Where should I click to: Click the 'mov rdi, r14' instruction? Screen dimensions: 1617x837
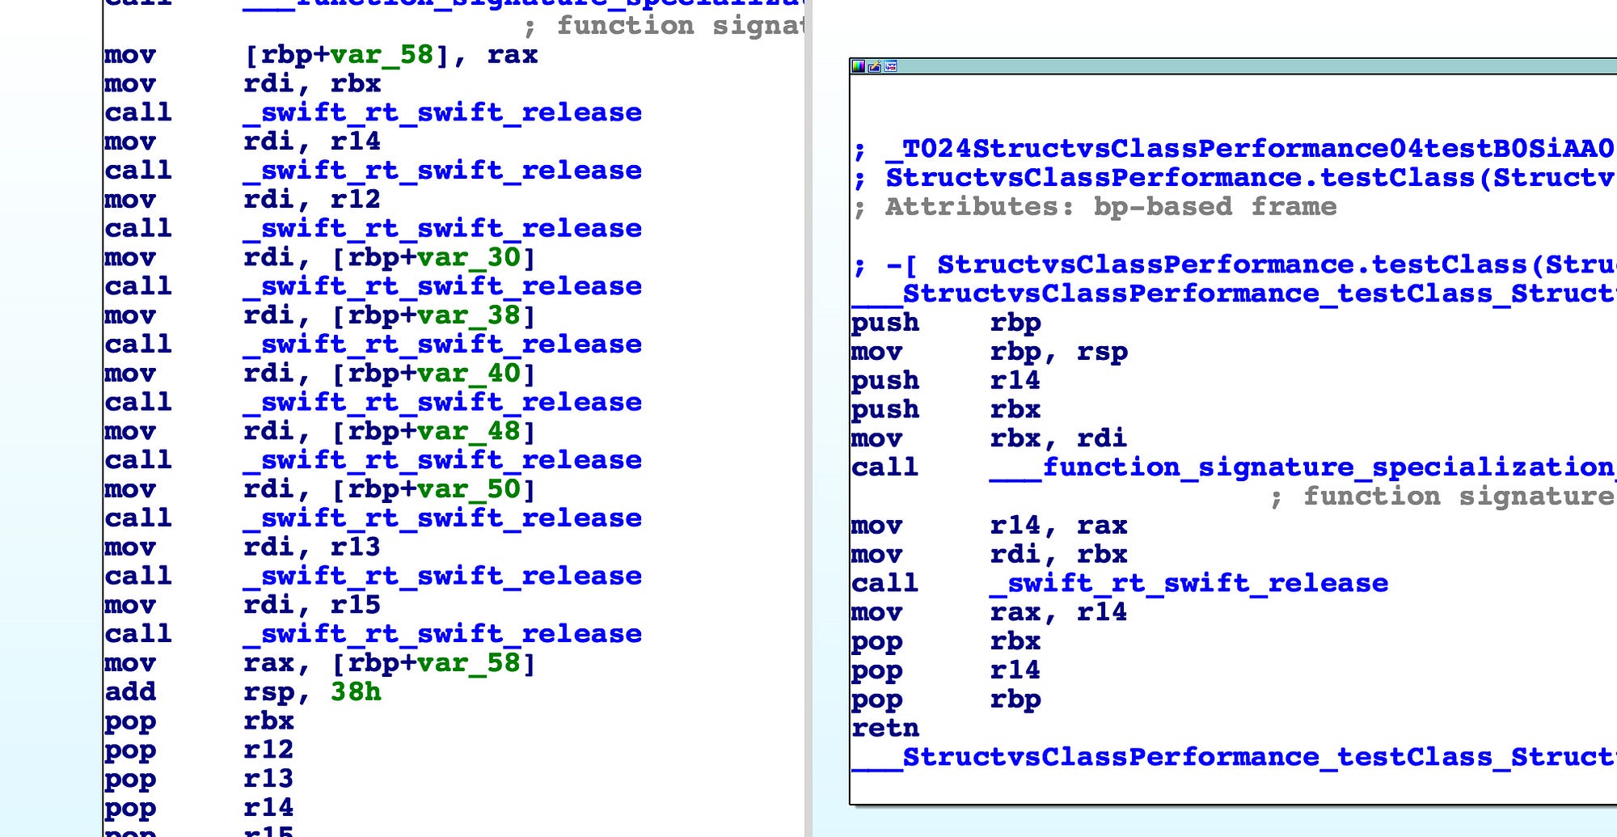click(243, 142)
